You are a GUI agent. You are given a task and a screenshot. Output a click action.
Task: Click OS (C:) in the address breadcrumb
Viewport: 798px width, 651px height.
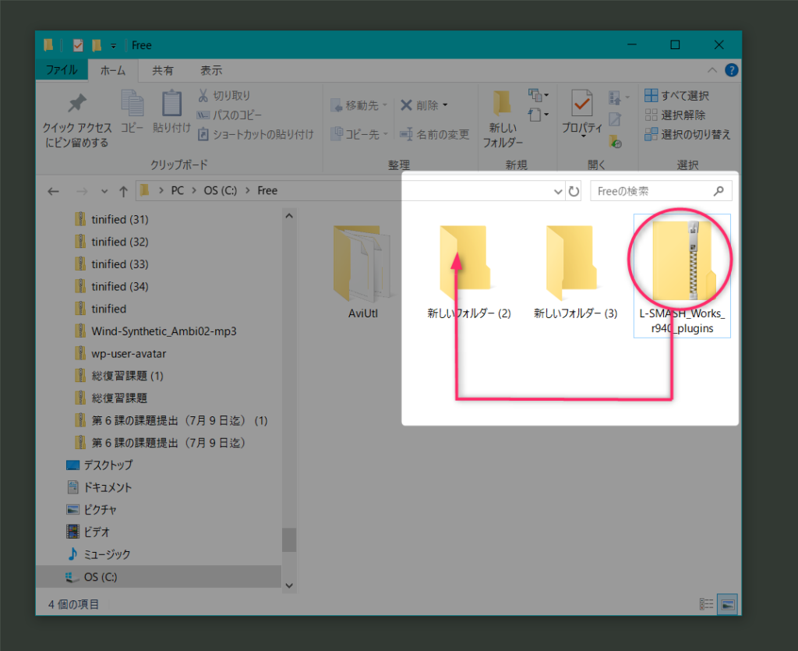coord(221,190)
